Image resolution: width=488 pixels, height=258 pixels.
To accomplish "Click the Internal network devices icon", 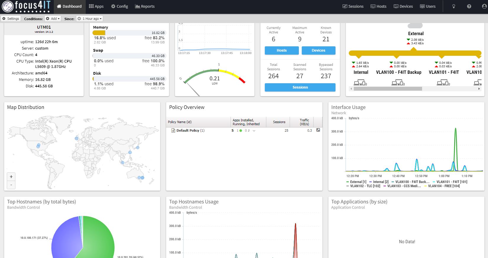I will click(360, 82).
